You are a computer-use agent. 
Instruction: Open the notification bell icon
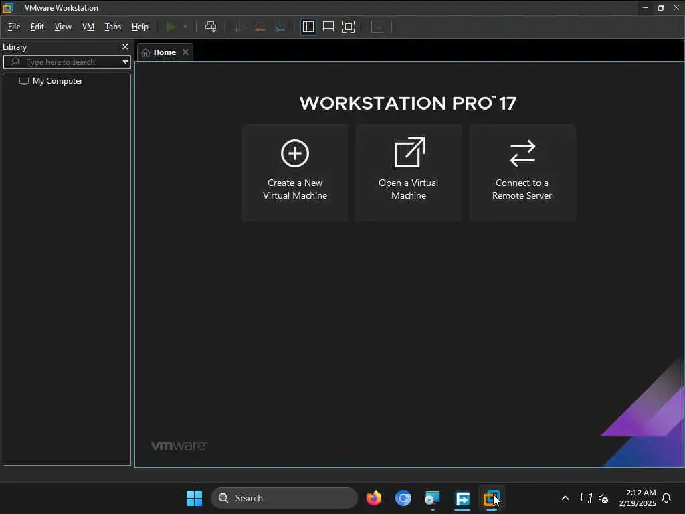click(x=666, y=498)
